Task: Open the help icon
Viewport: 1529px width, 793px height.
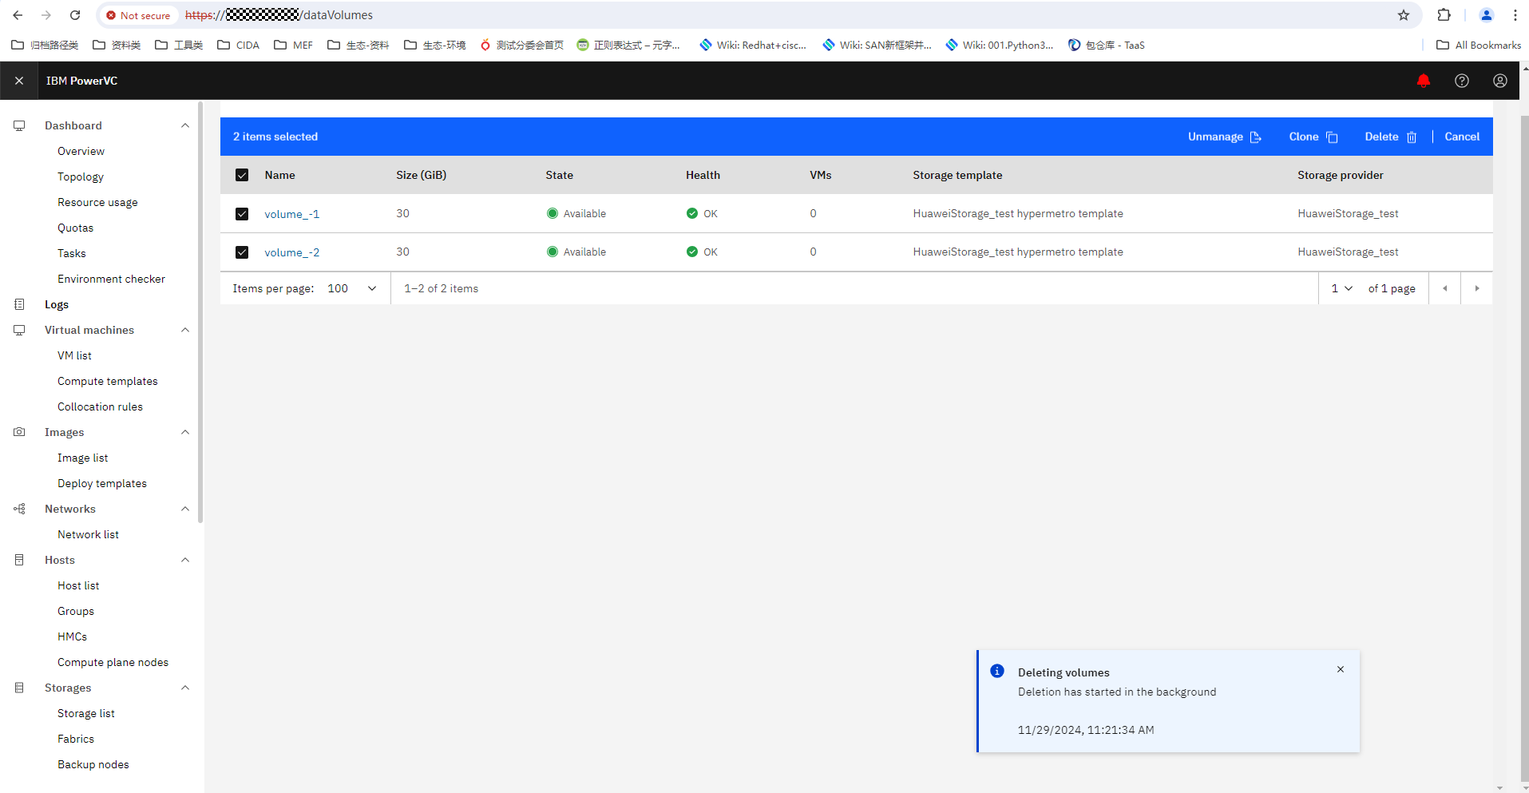Action: tap(1461, 81)
